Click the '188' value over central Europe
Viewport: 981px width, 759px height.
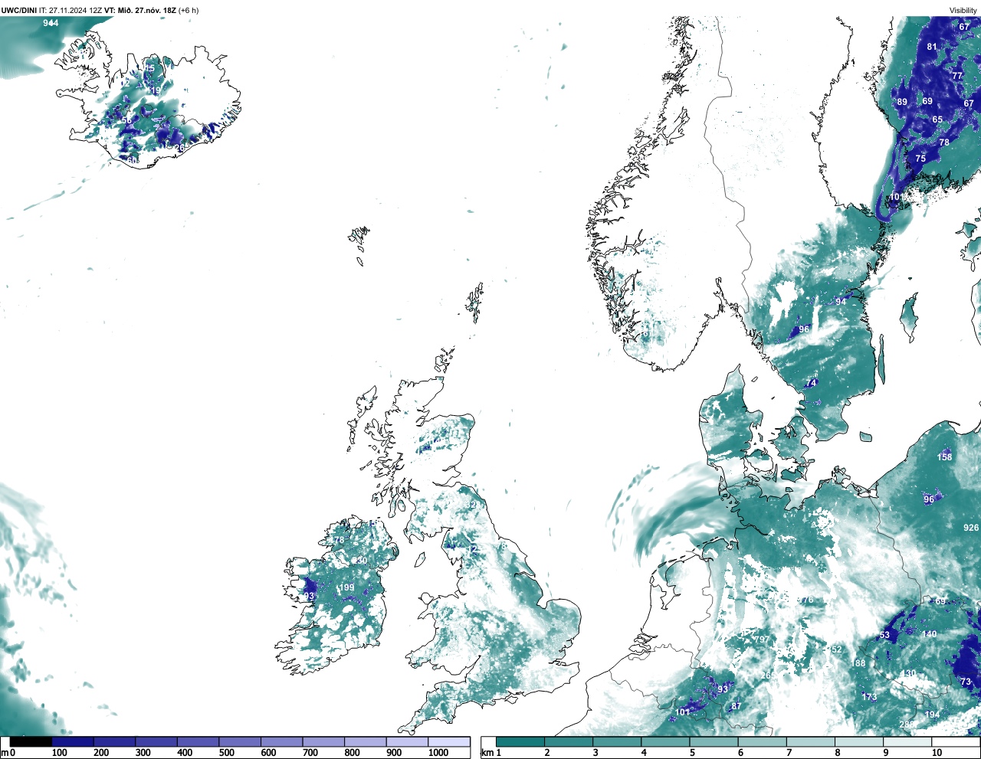click(x=858, y=663)
